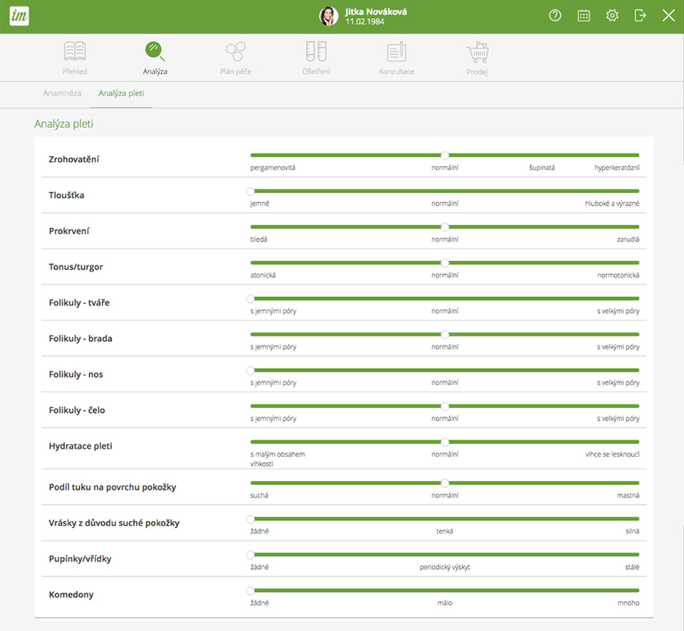Click 'stálé' label under Pupínky/vřídky
The width and height of the screenshot is (684, 631).
(x=632, y=567)
